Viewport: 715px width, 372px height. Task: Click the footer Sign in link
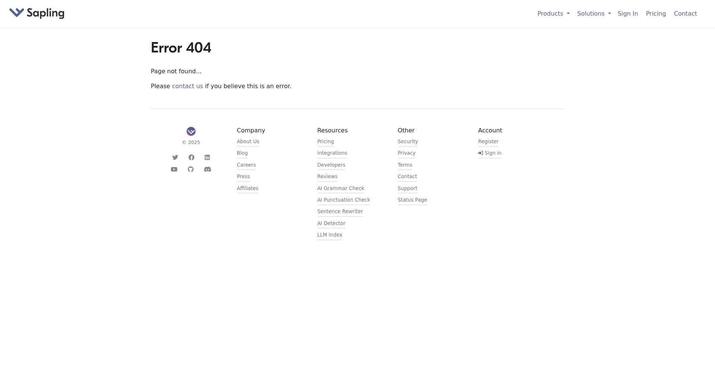pyautogui.click(x=490, y=153)
